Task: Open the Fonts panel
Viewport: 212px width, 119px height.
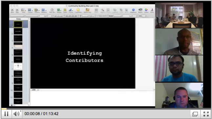Action: [x=152, y=10]
